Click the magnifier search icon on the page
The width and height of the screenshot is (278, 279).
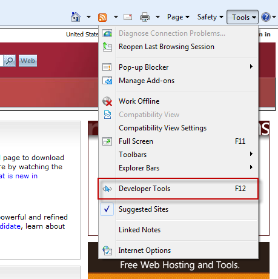[x=9, y=61]
